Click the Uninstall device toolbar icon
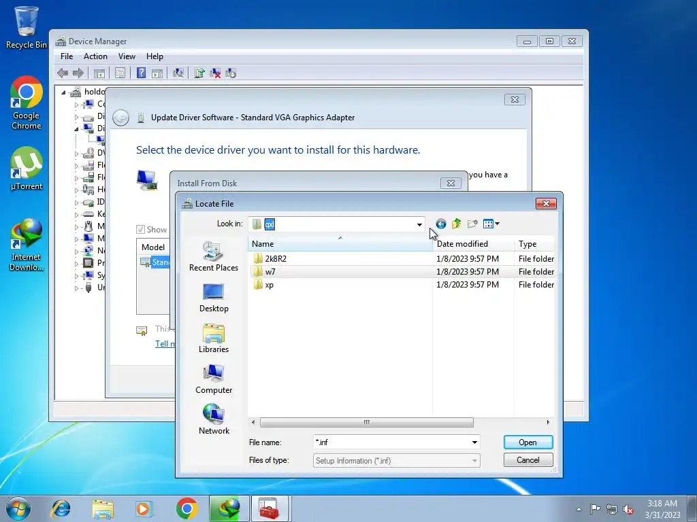The width and height of the screenshot is (697, 522). tap(215, 73)
